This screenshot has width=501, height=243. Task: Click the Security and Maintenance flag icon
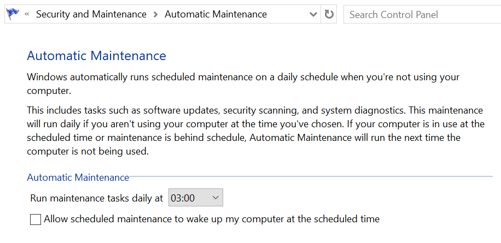[x=12, y=14]
